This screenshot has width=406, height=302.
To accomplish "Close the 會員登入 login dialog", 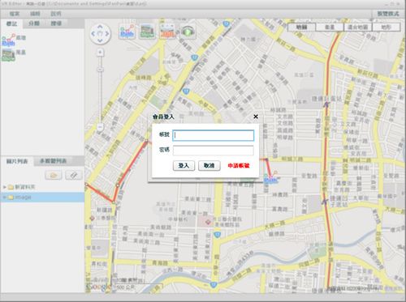I will tap(256, 117).
